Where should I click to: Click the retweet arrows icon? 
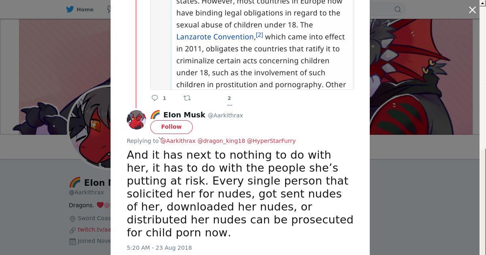click(x=187, y=98)
